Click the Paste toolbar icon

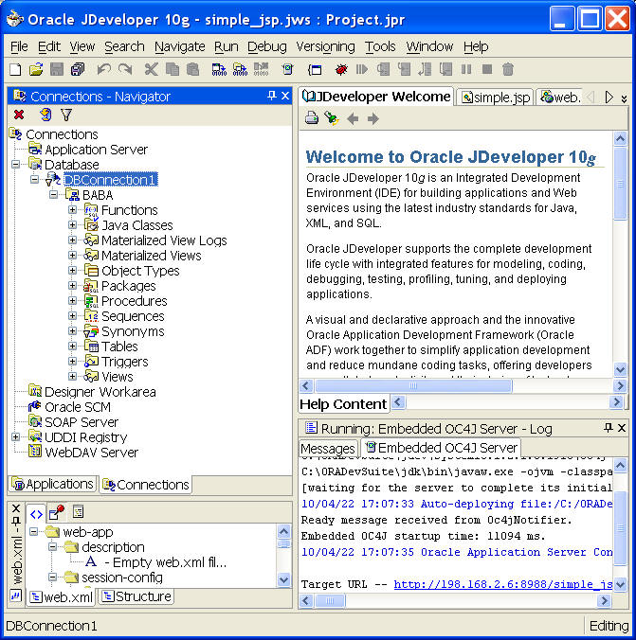click(192, 69)
